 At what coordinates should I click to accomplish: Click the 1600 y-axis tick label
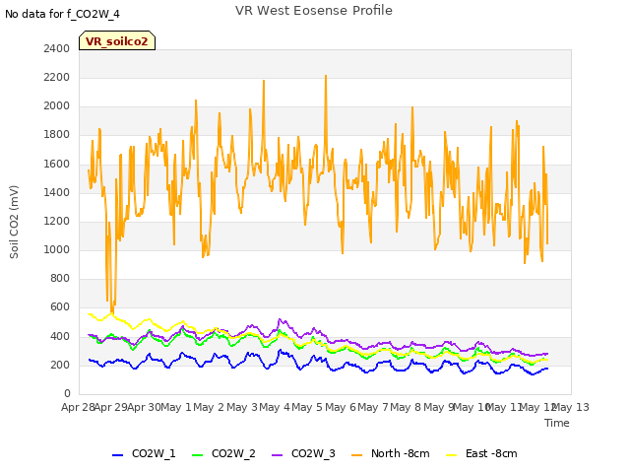tap(57, 164)
